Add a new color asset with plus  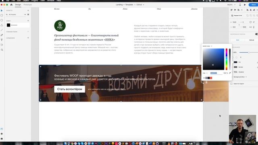click(x=28, y=21)
